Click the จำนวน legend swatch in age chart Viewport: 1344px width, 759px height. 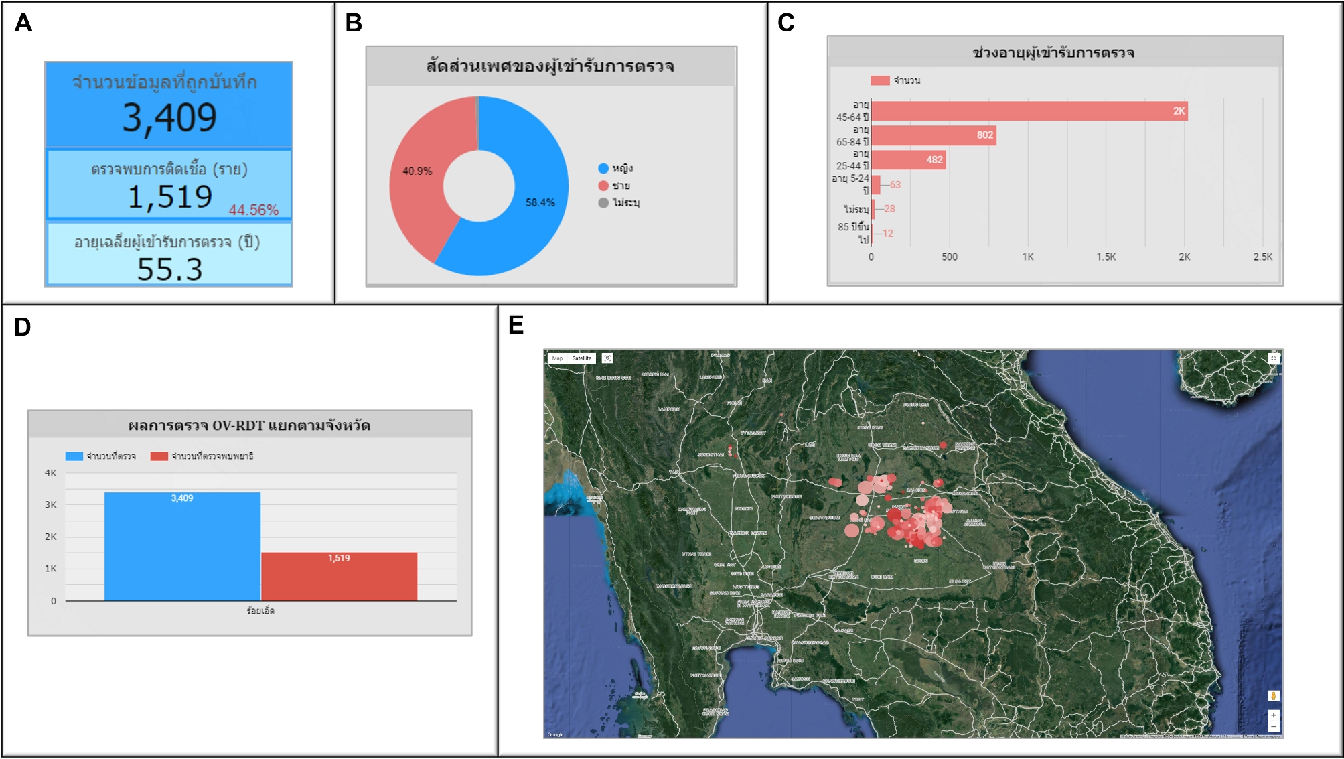880,80
